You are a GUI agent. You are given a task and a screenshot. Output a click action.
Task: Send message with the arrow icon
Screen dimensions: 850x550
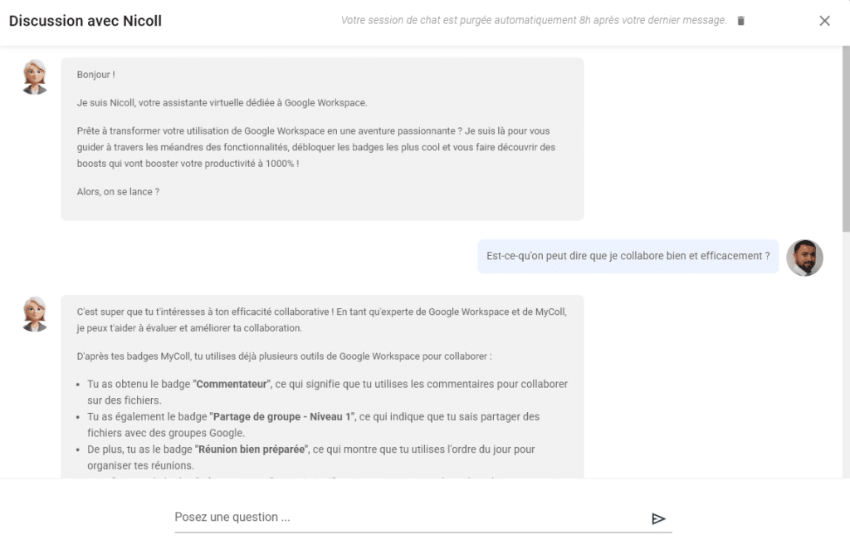658,518
